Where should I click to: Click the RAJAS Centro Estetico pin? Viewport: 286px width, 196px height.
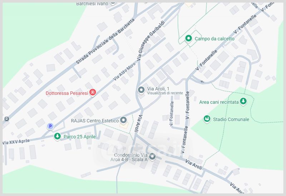pyautogui.click(x=123, y=120)
